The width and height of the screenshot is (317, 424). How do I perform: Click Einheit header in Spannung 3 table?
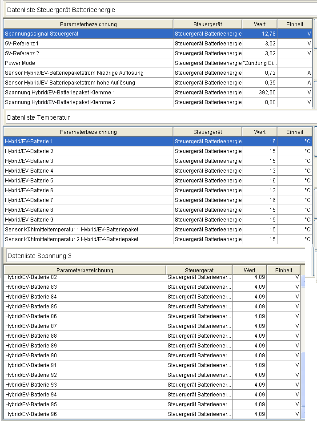pos(283,270)
